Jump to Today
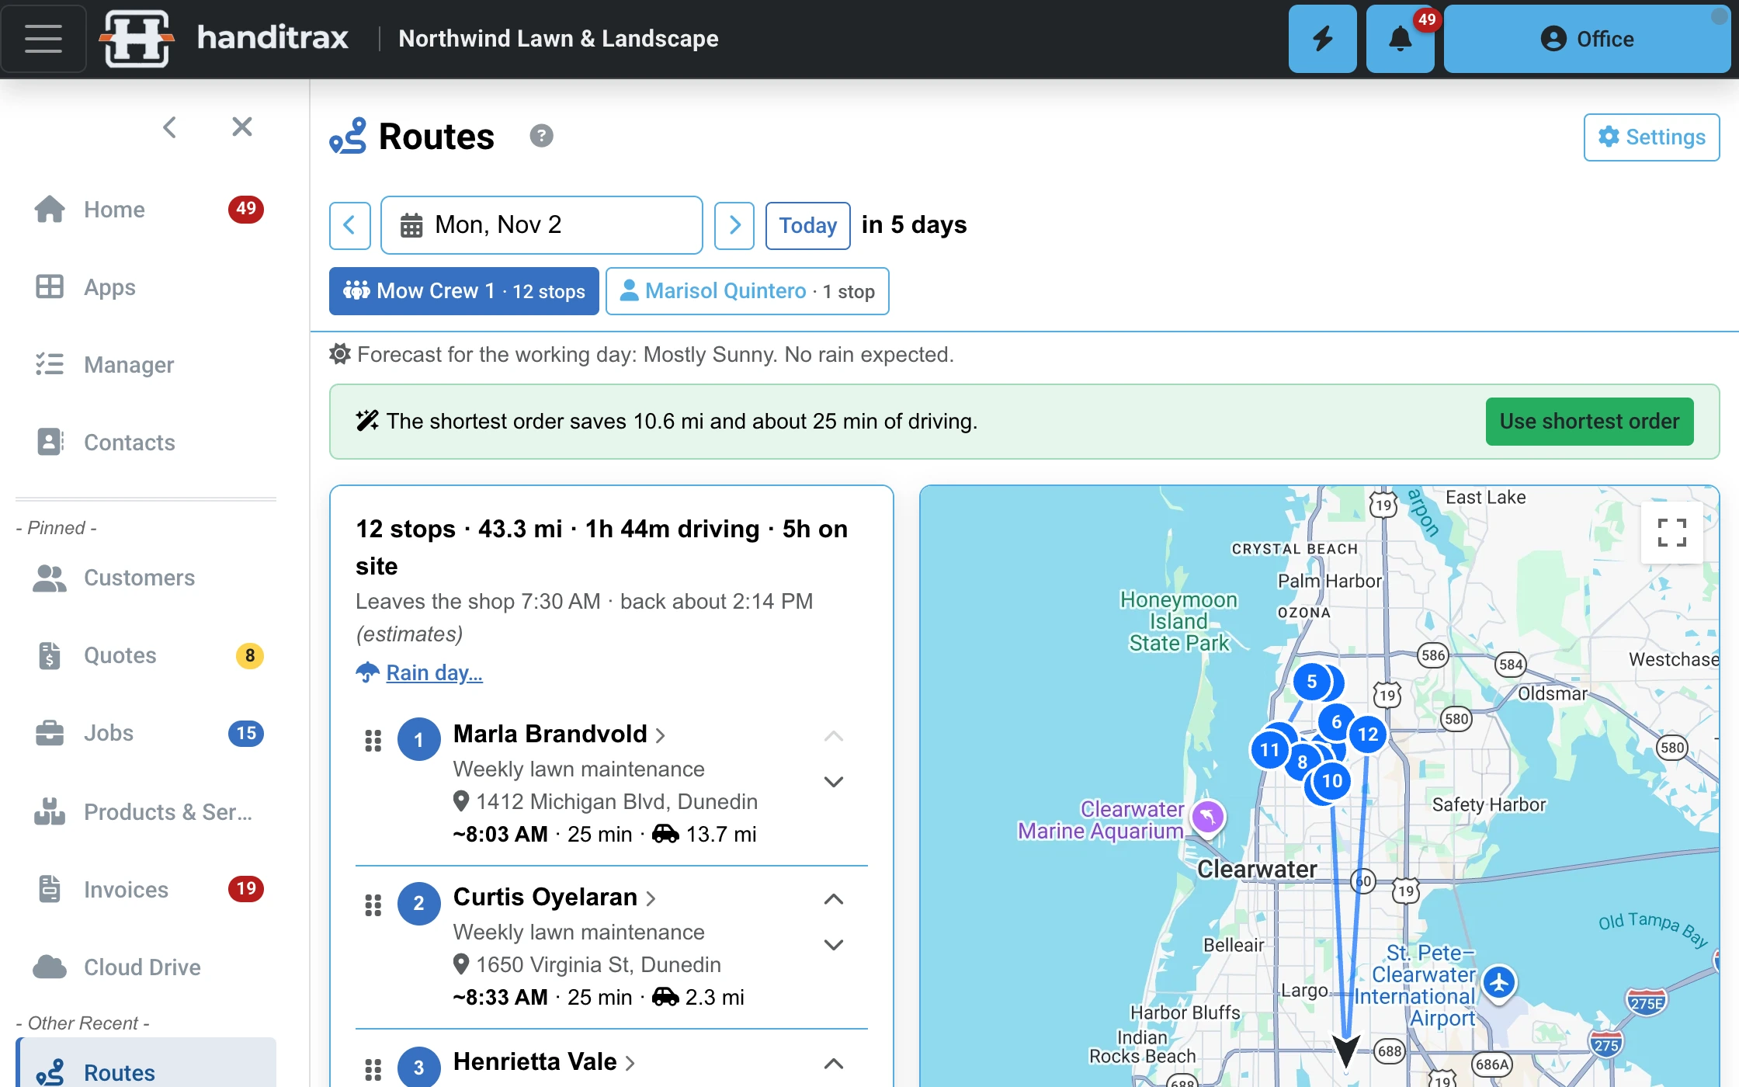The image size is (1739, 1087). tap(807, 225)
